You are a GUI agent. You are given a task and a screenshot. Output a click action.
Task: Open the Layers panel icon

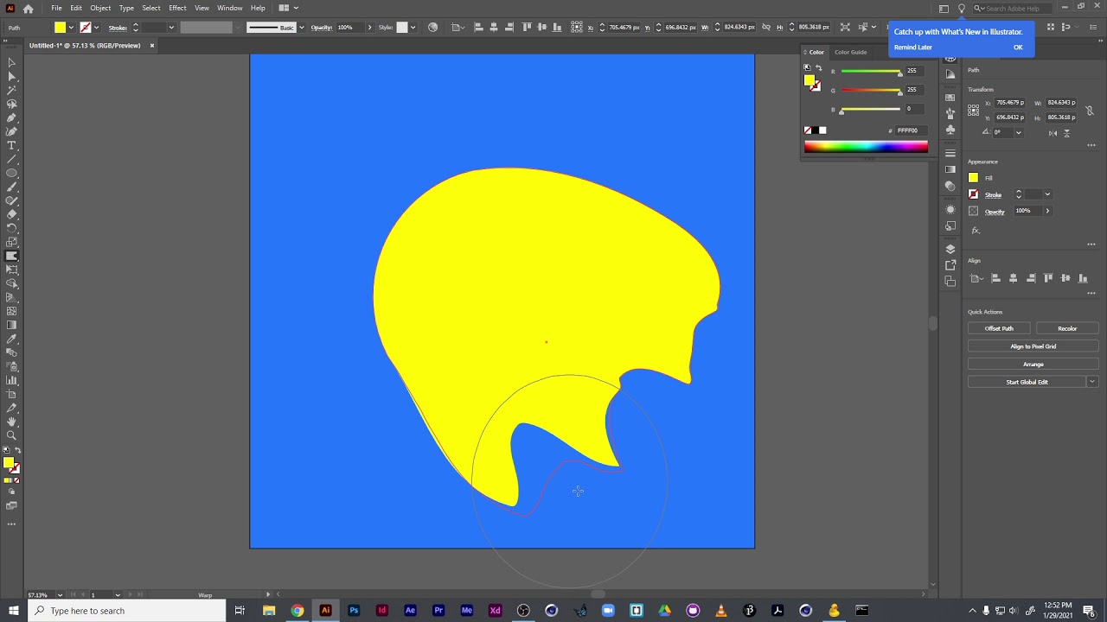[950, 249]
